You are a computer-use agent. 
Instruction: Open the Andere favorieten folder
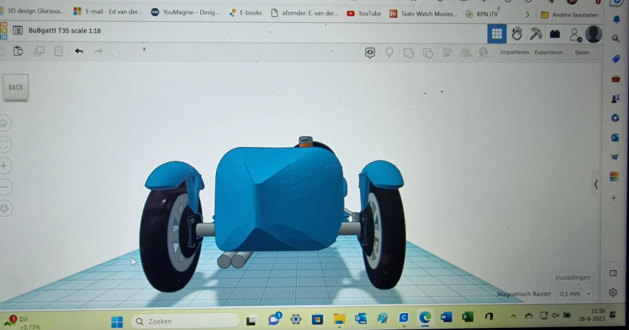tap(569, 15)
